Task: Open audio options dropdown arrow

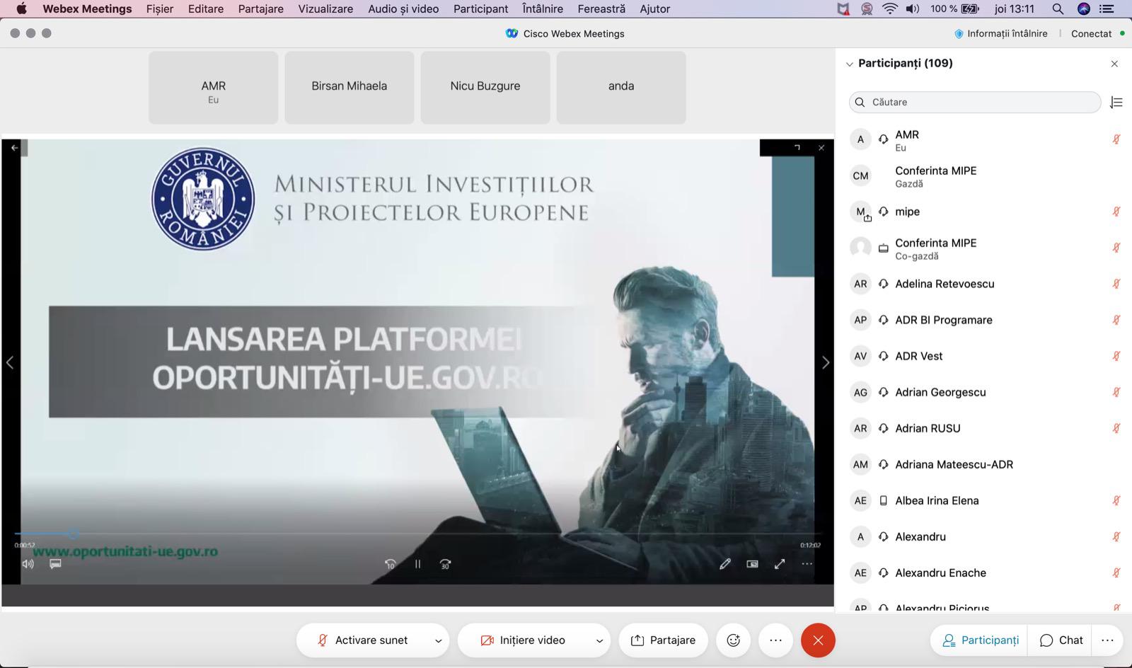Action: tap(438, 641)
